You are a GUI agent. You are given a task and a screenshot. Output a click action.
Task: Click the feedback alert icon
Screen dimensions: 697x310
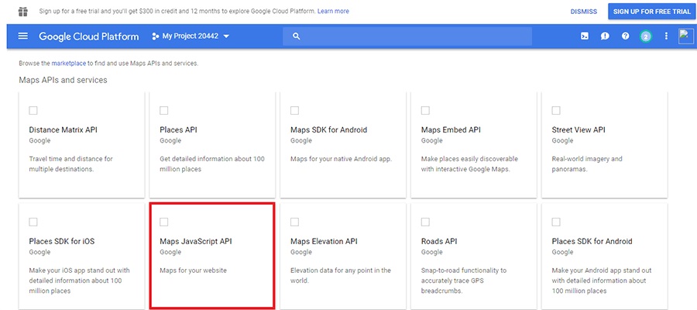605,36
